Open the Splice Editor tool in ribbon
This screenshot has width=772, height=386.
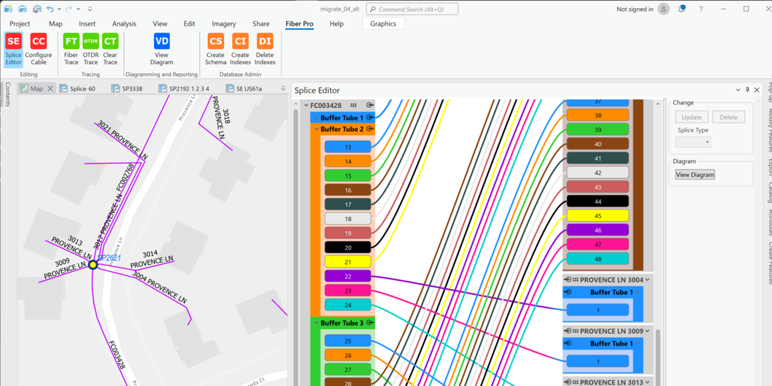13,49
